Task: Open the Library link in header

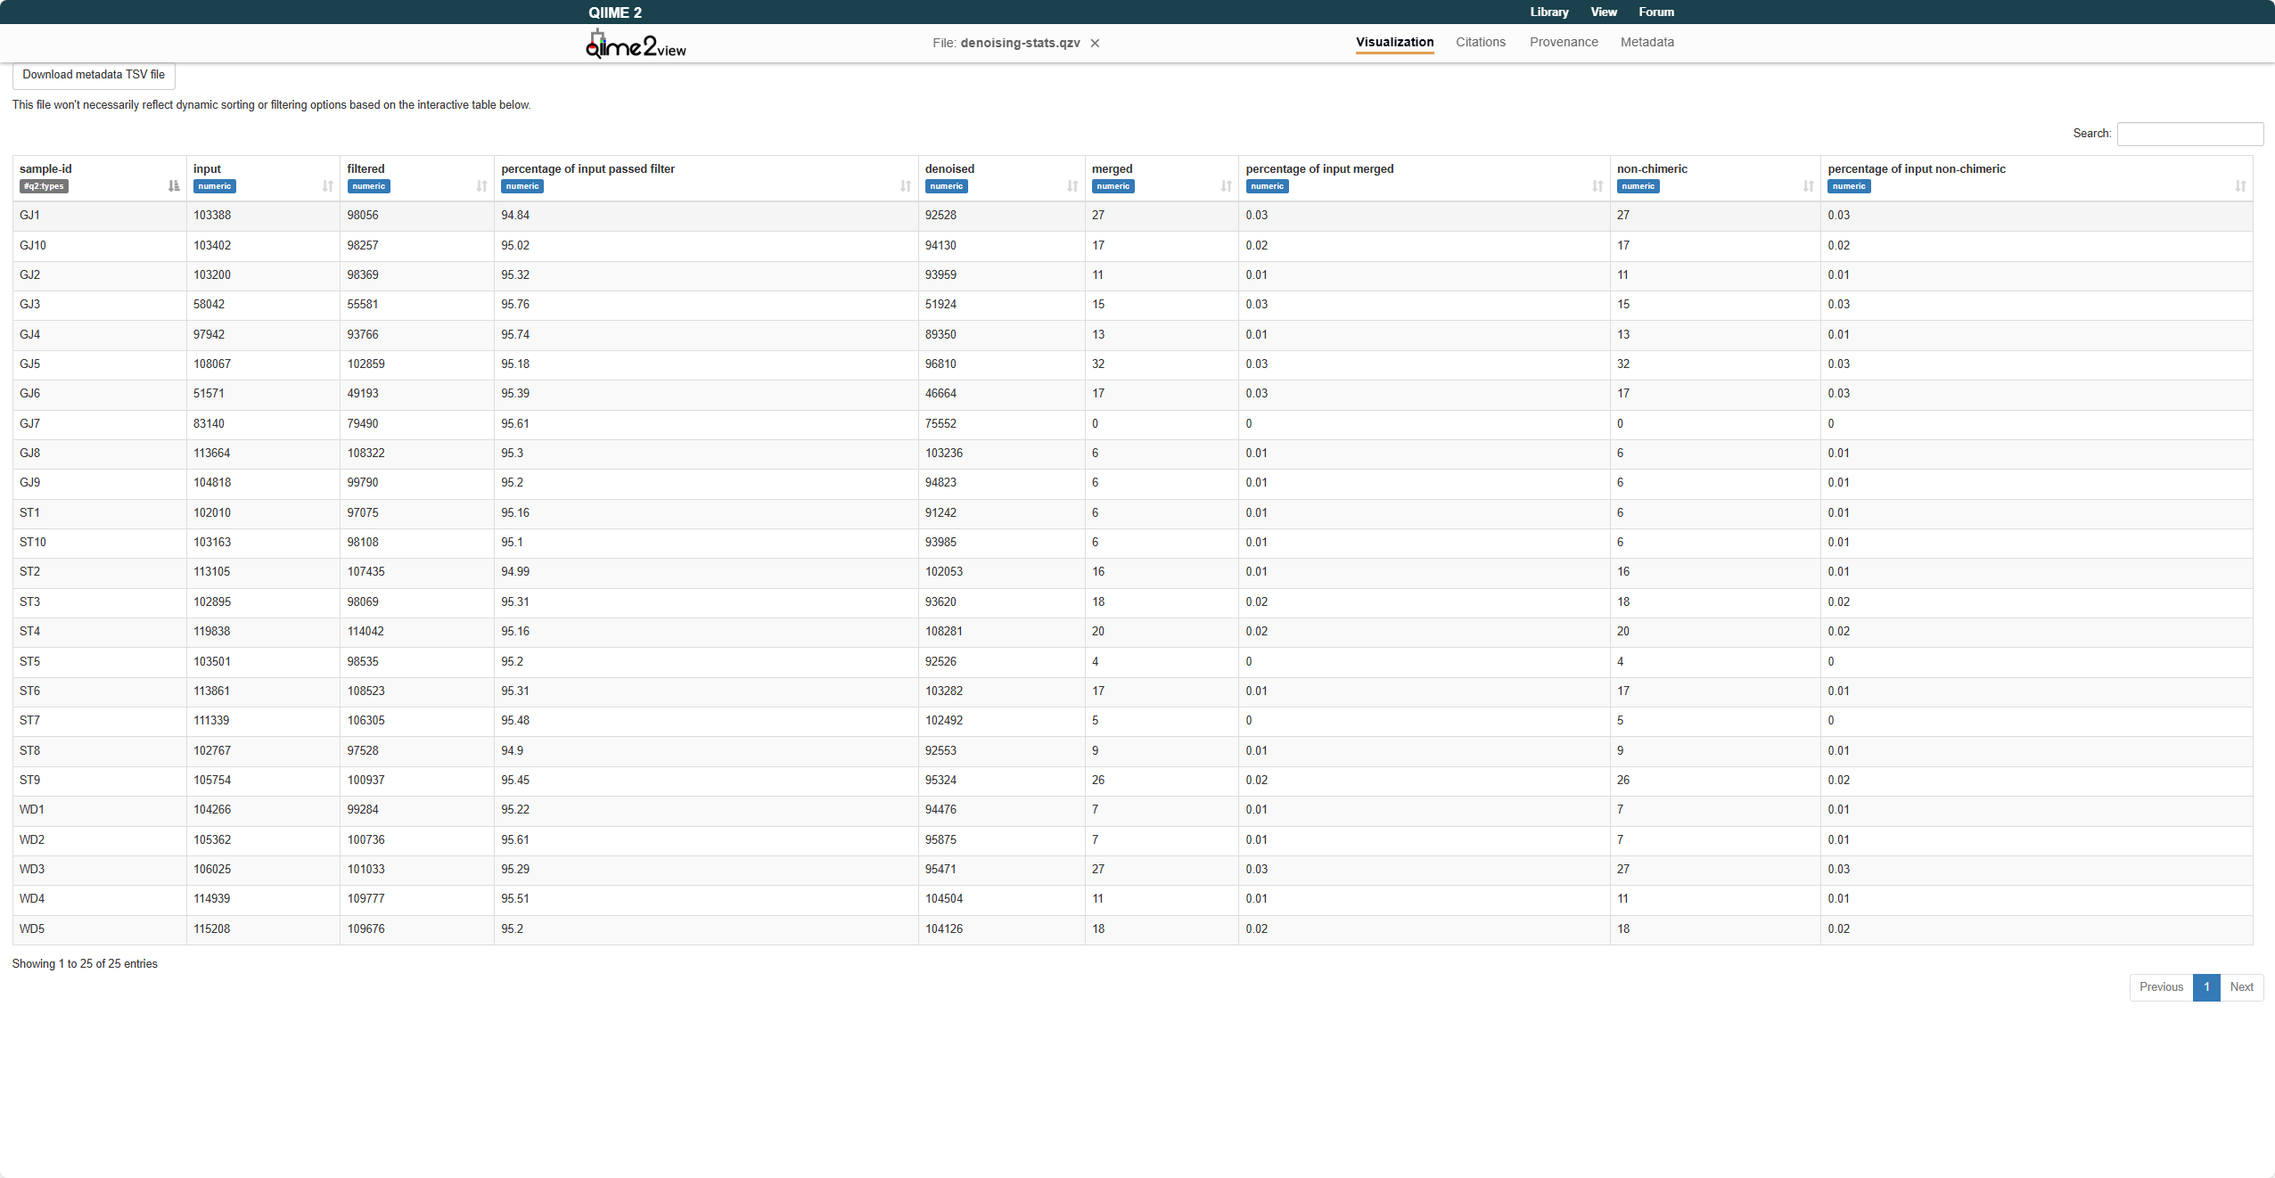Action: 1548,12
